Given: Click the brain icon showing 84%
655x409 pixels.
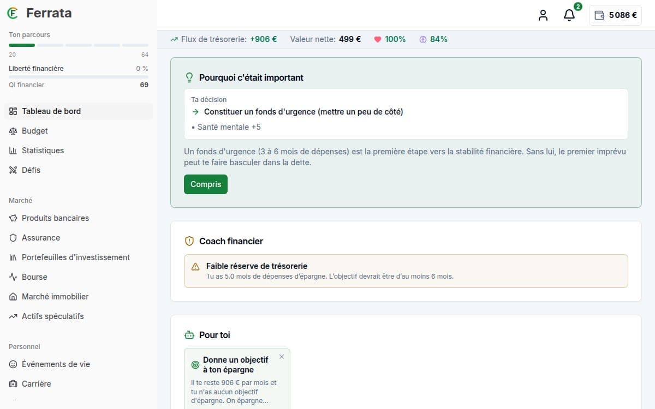Looking at the screenshot, I should [x=422, y=39].
